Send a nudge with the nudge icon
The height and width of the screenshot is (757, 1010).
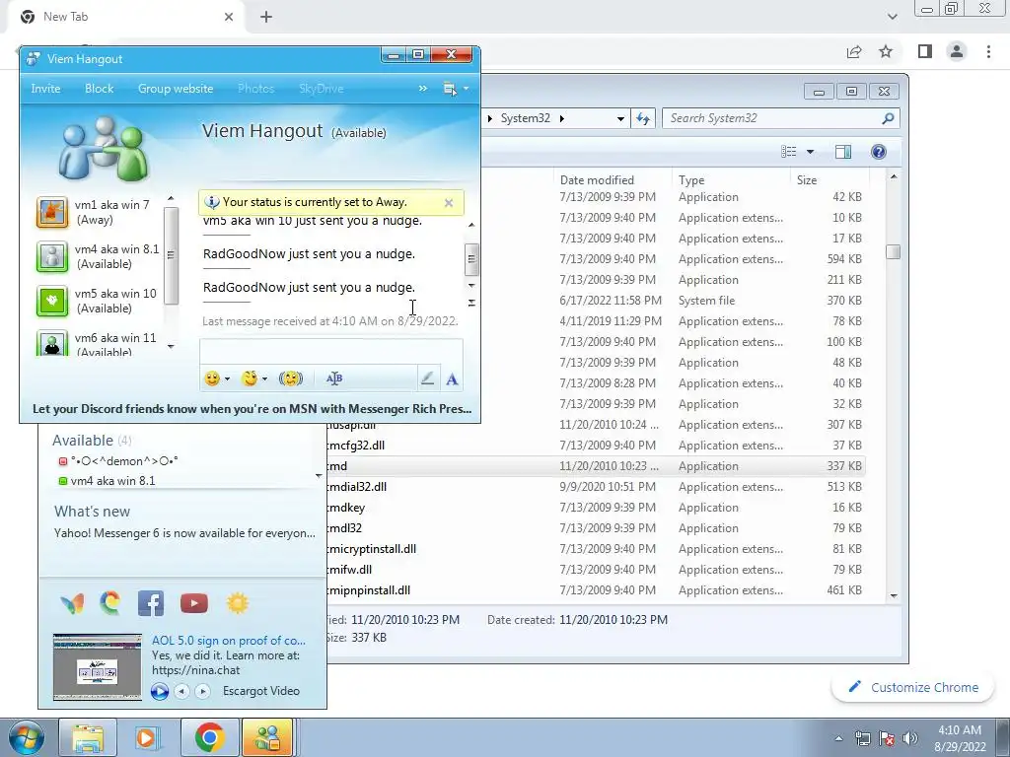click(291, 378)
